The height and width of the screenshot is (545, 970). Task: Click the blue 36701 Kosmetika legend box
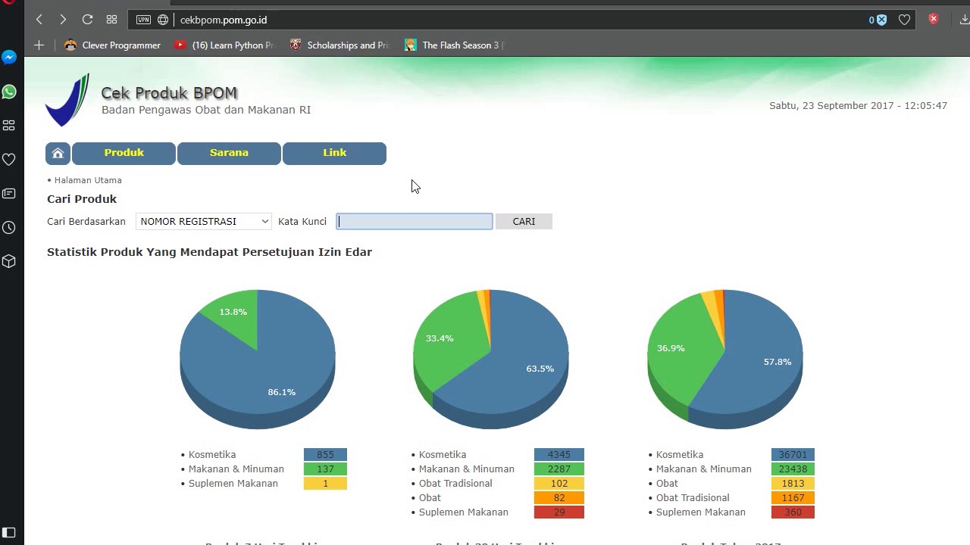point(793,455)
